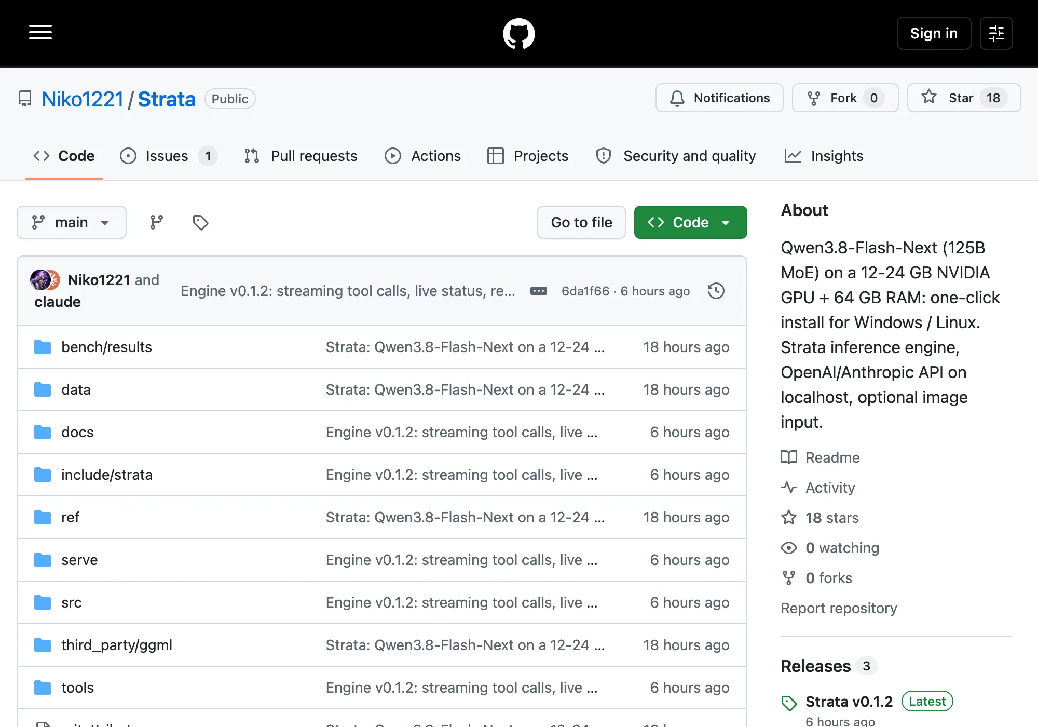Screen dimensions: 1038x727
Task: Click folder icon beside src
Action: (43, 602)
